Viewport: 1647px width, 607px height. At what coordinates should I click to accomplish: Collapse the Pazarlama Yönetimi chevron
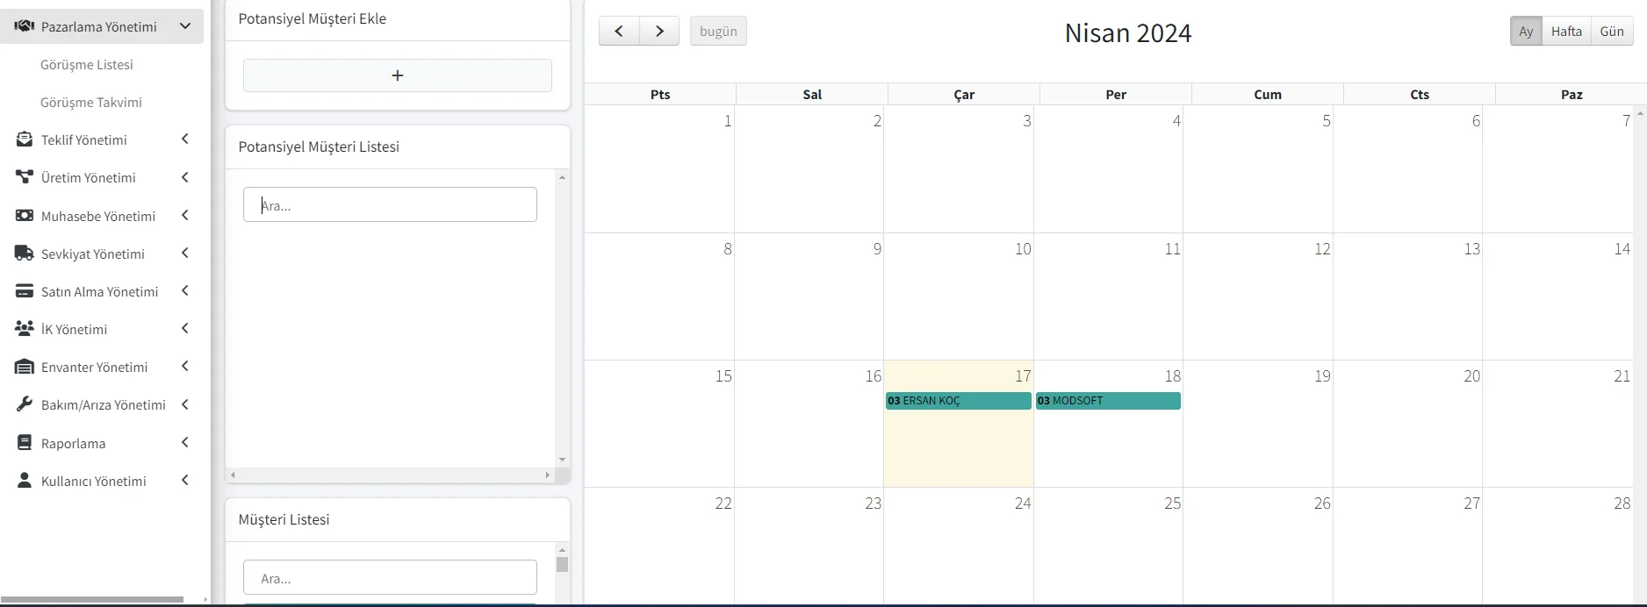coord(185,26)
